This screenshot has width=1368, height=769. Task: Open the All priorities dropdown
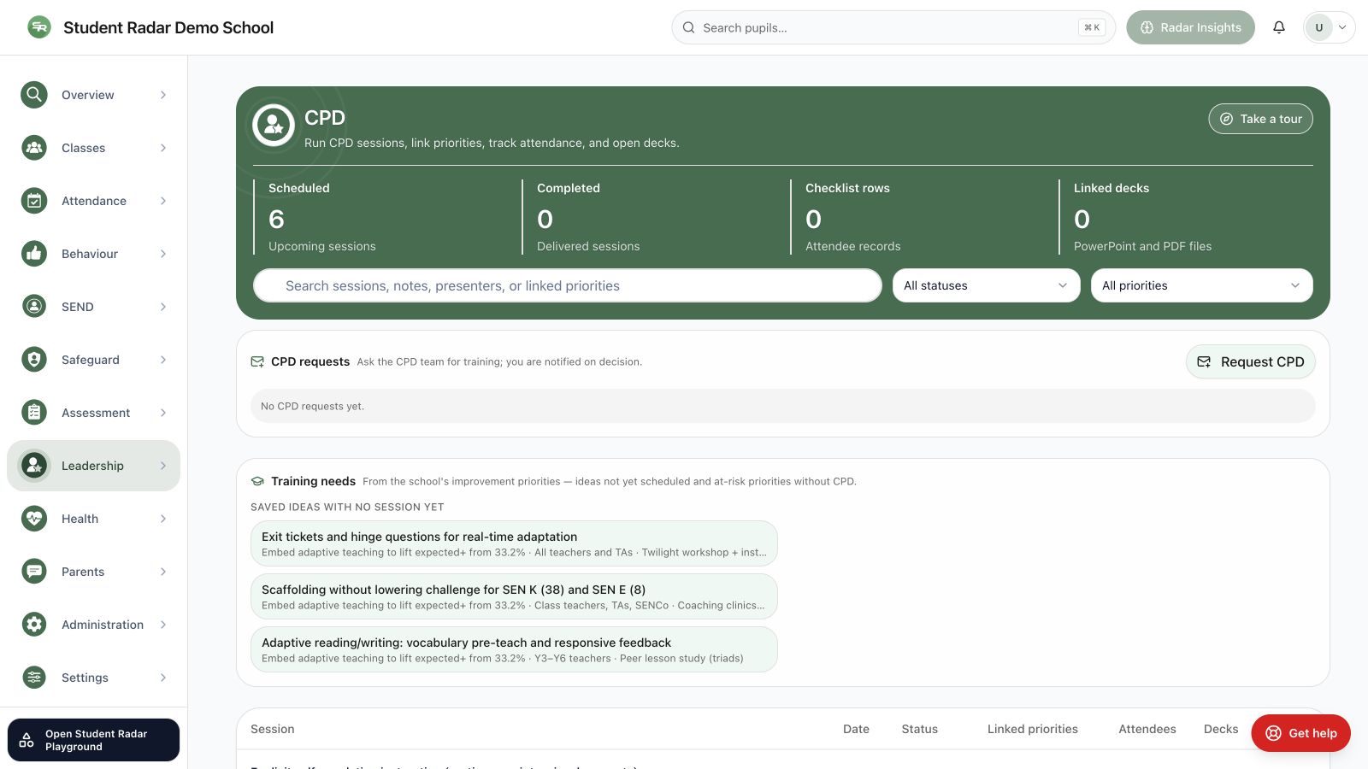click(1202, 285)
